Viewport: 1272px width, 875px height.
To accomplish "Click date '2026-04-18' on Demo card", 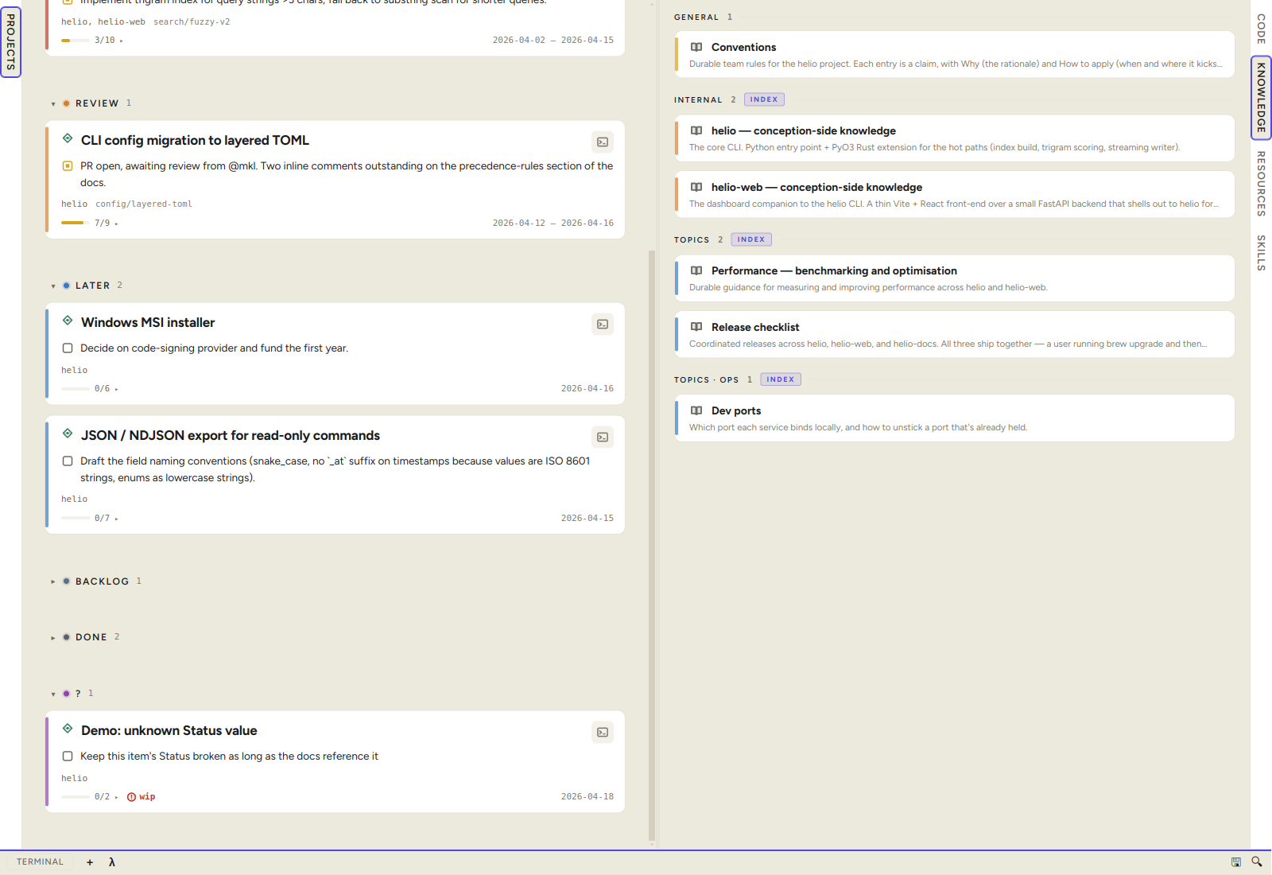I will pos(588,797).
